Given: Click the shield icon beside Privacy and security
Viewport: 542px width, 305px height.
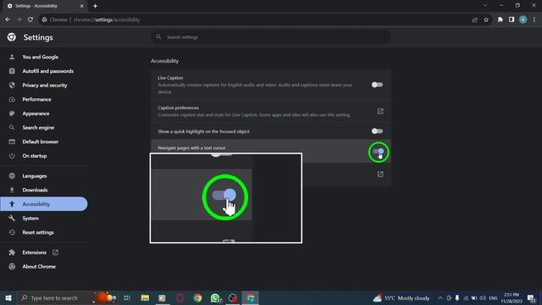Looking at the screenshot, I should pyautogui.click(x=12, y=86).
